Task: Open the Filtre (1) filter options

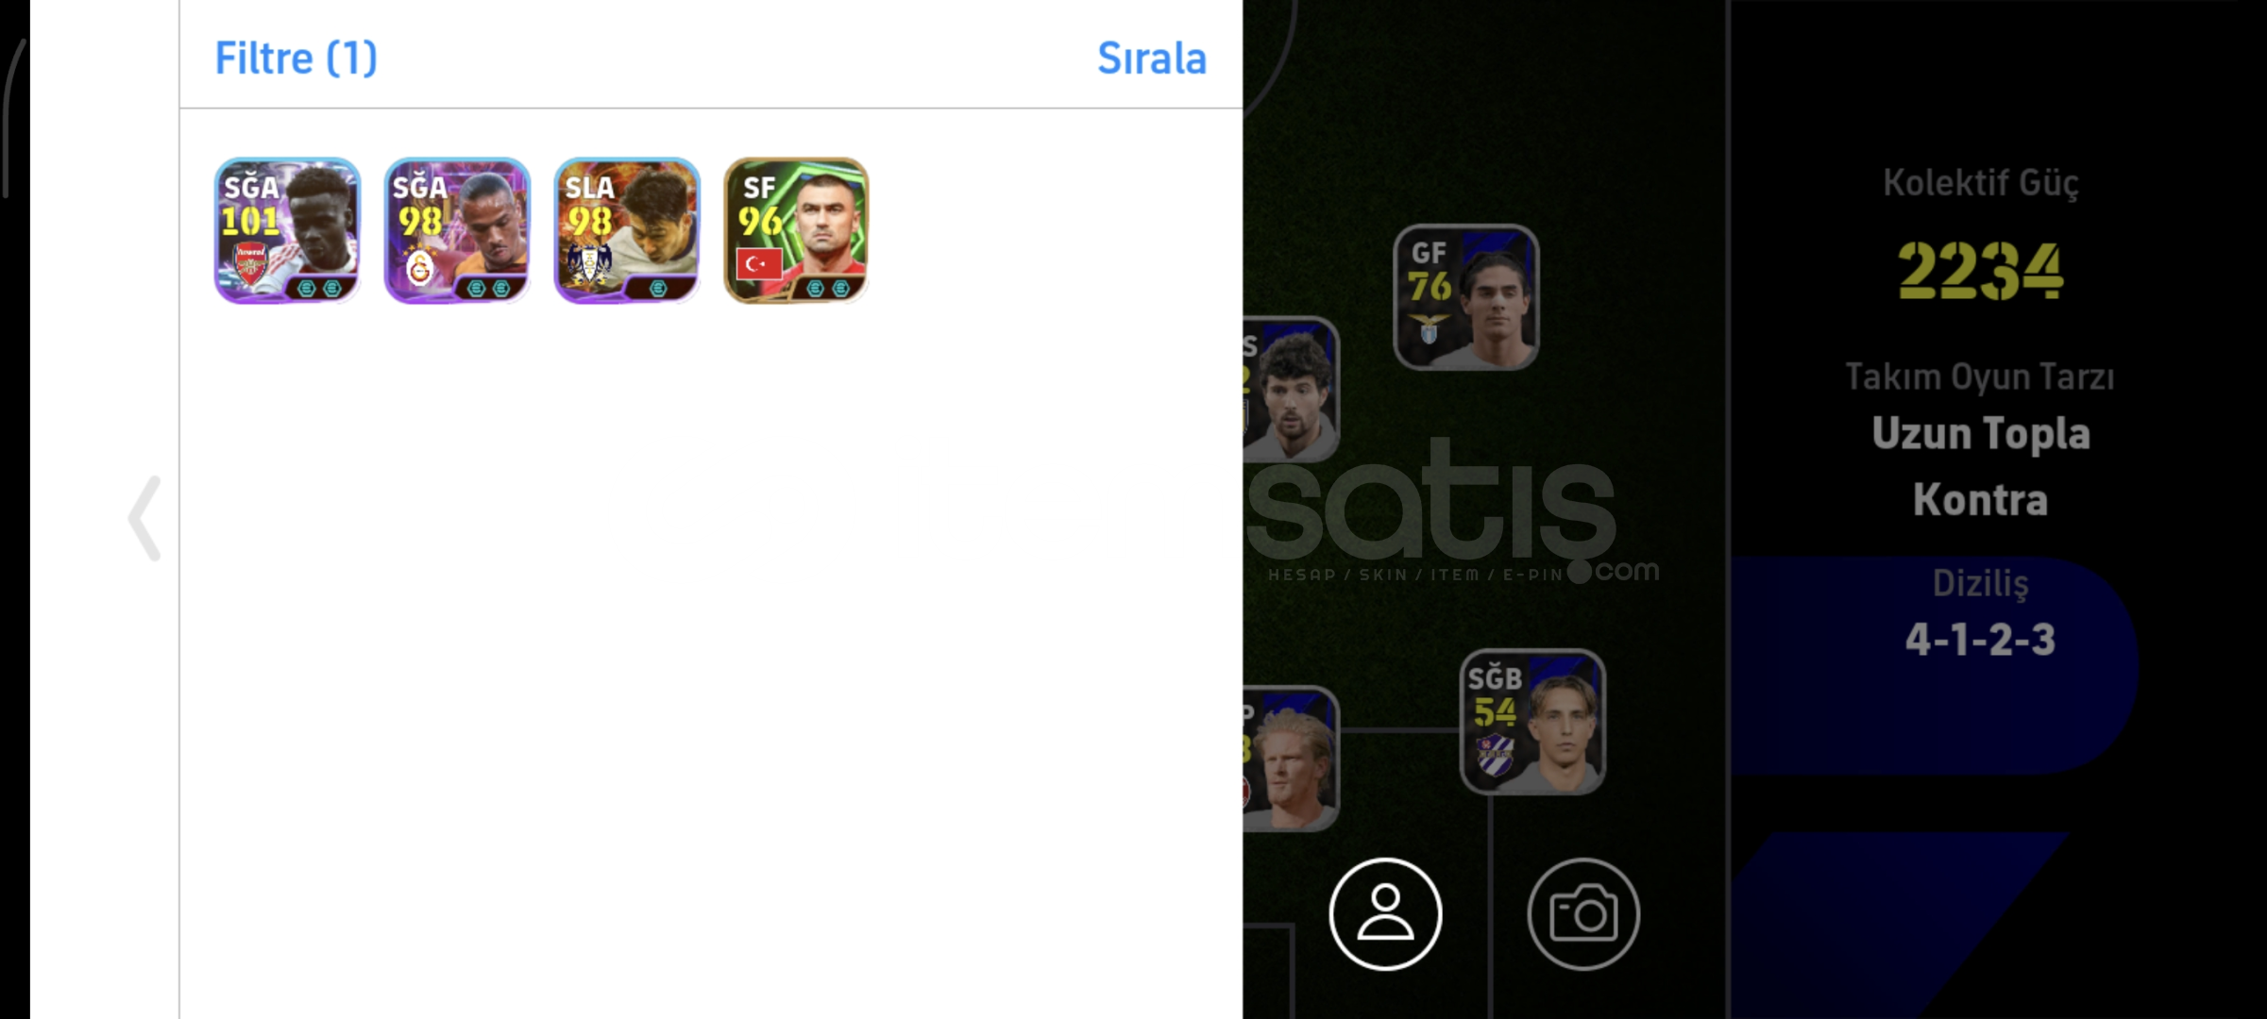Action: click(x=296, y=58)
